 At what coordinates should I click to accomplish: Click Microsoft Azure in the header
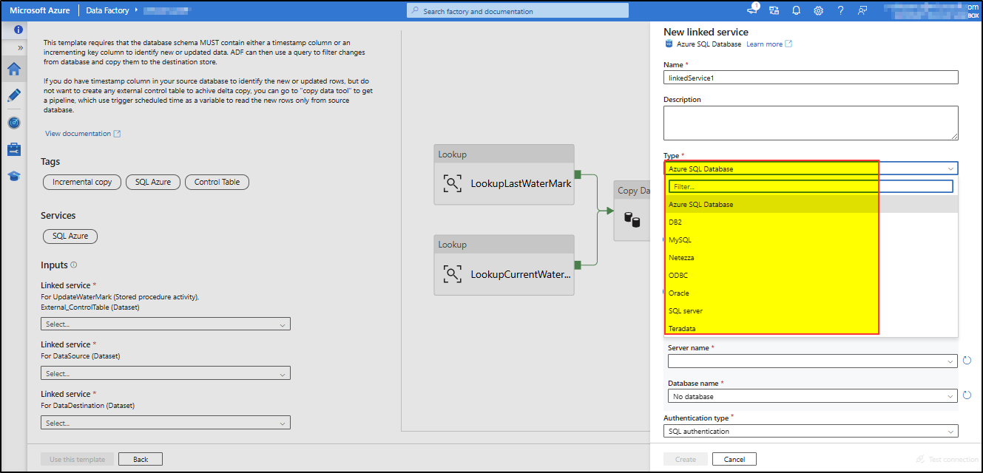tap(39, 10)
